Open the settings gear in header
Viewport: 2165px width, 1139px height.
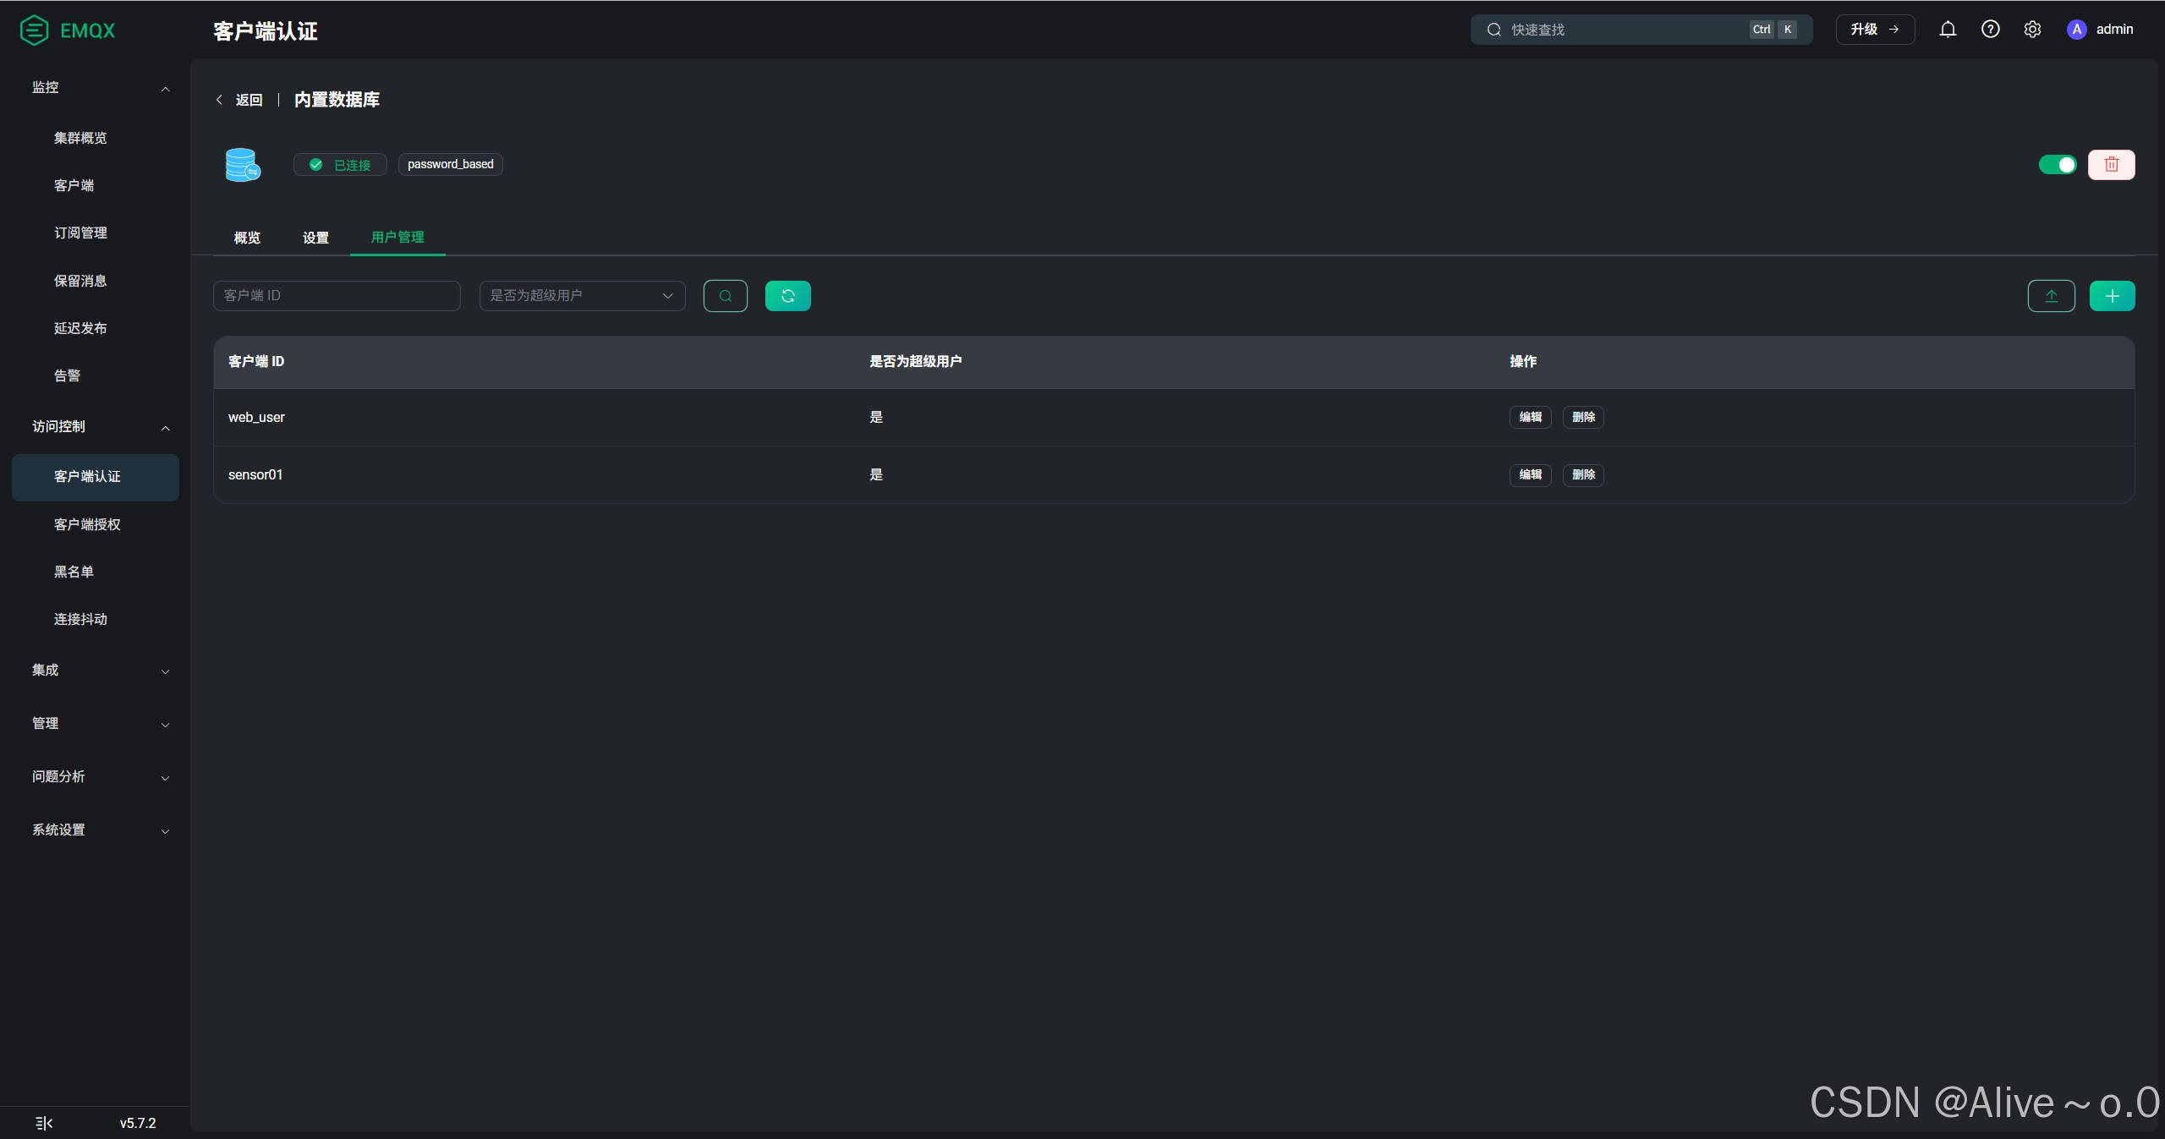(x=2032, y=30)
